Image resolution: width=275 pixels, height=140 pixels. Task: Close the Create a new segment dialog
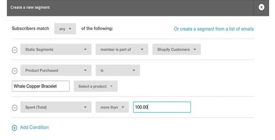[x=262, y=7]
